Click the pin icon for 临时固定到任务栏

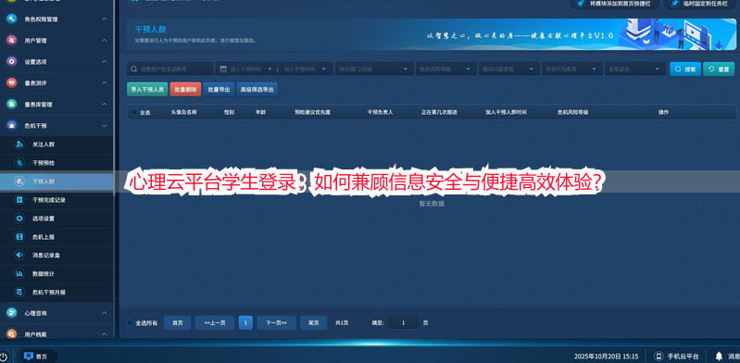(675, 4)
